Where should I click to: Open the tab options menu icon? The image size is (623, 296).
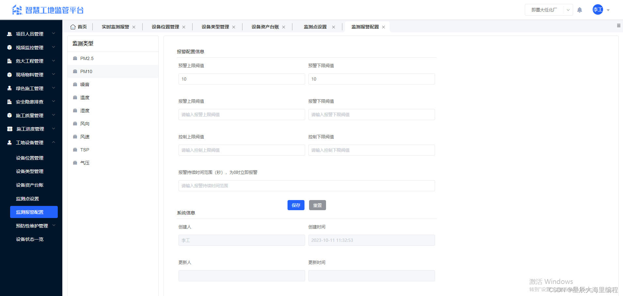pyautogui.click(x=618, y=25)
